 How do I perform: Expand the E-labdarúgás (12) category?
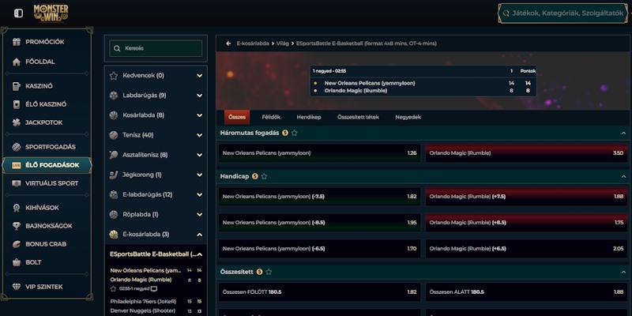(x=156, y=194)
